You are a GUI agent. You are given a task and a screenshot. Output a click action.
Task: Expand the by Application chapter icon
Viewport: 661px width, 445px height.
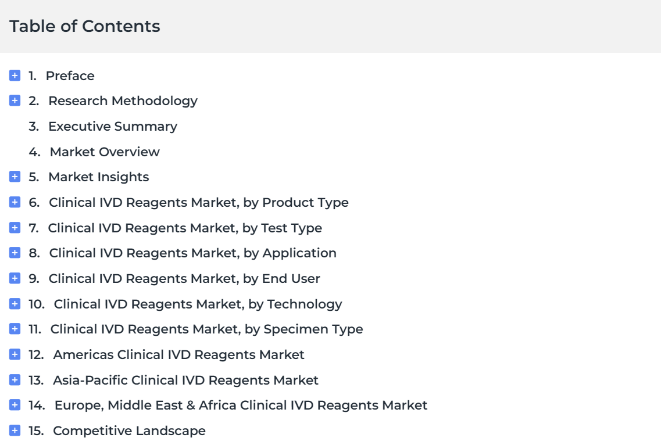click(15, 253)
